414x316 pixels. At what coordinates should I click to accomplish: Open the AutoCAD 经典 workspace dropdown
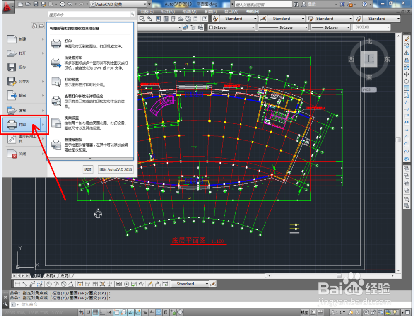point(118,4)
